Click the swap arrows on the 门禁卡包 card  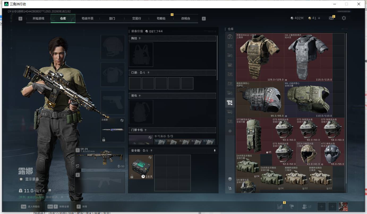150,137
